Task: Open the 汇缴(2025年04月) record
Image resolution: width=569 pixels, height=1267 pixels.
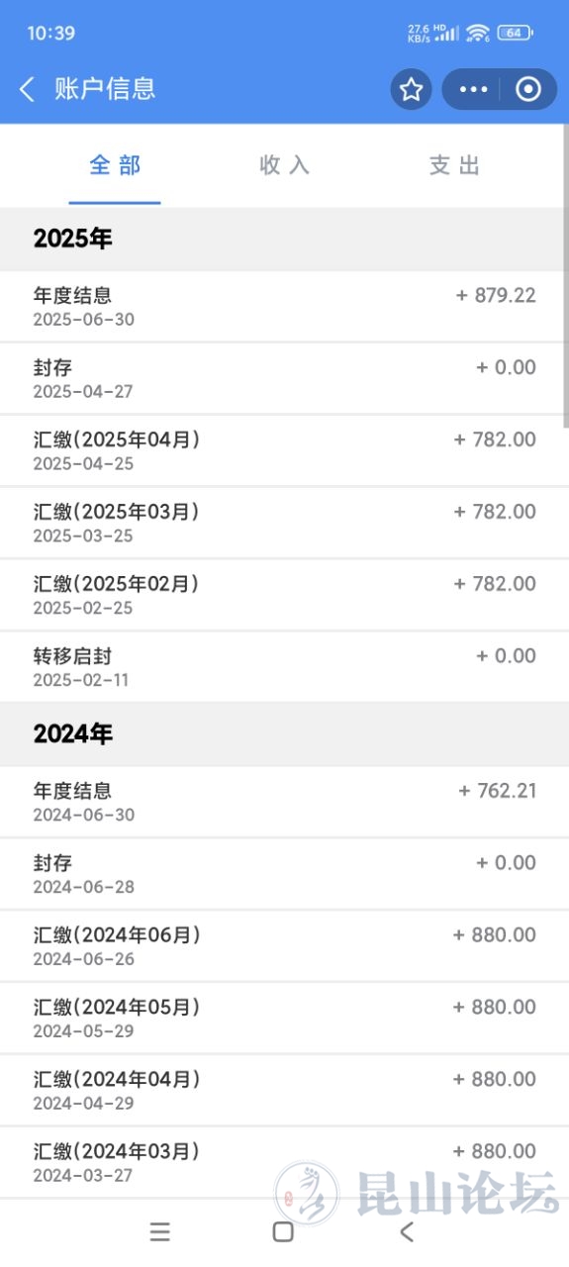Action: 284,450
